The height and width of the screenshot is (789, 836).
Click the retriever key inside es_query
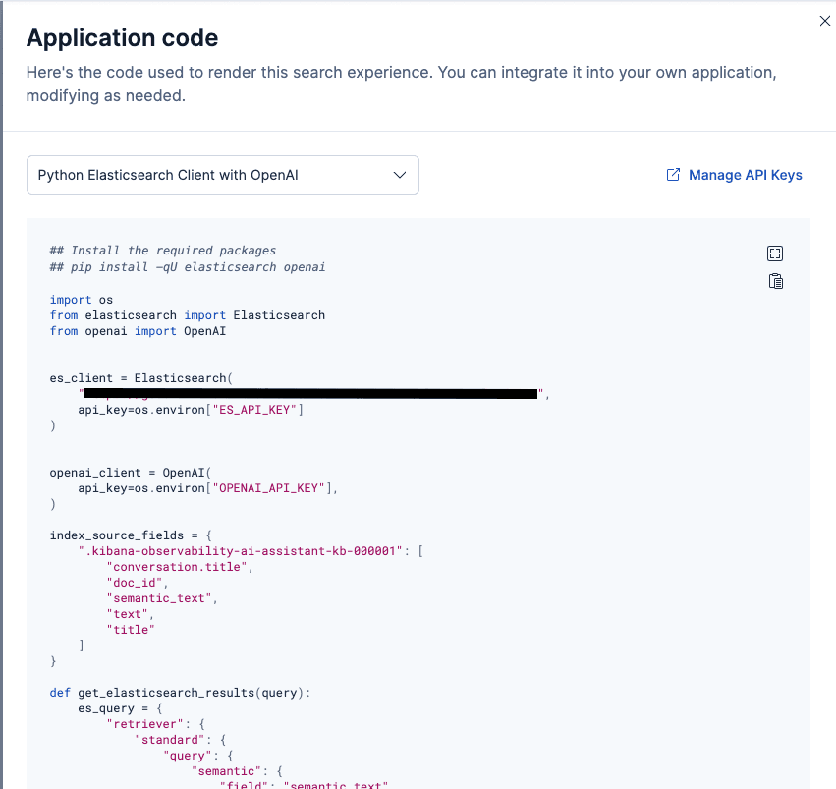click(143, 723)
